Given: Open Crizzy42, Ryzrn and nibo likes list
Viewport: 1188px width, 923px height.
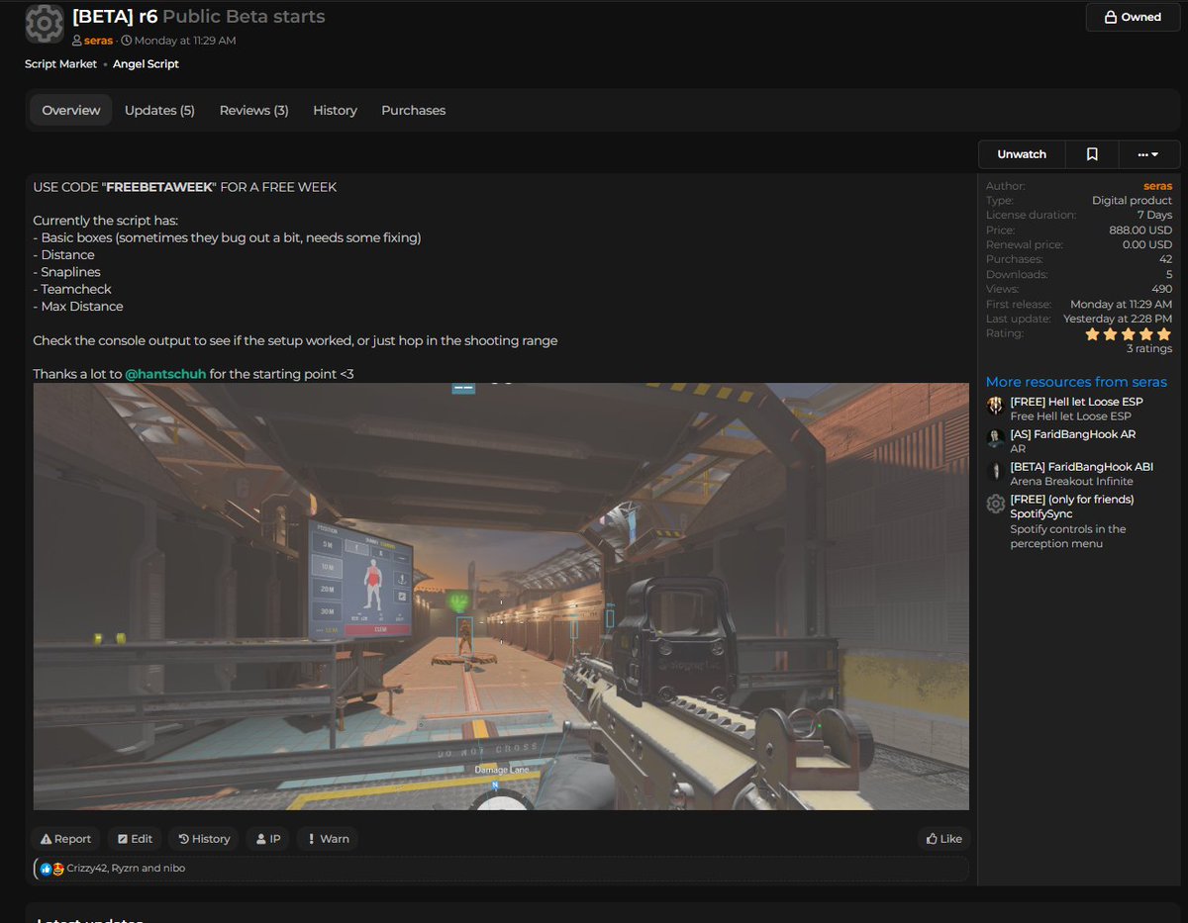Looking at the screenshot, I should (x=126, y=869).
